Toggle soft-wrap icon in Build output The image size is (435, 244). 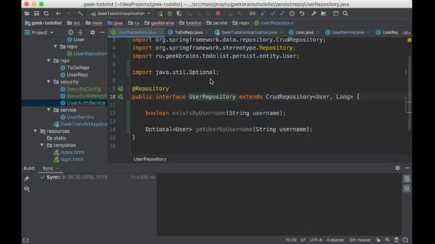click(x=406, y=179)
